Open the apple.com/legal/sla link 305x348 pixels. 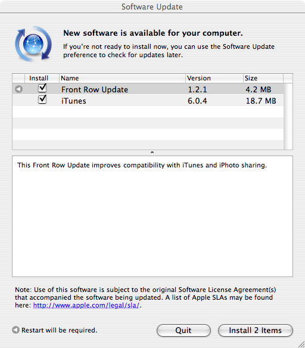point(86,305)
